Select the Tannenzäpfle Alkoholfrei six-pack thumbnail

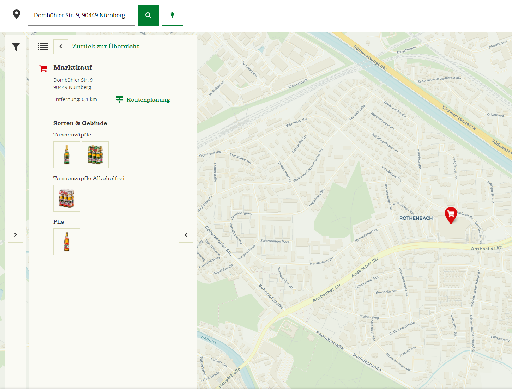tap(67, 198)
